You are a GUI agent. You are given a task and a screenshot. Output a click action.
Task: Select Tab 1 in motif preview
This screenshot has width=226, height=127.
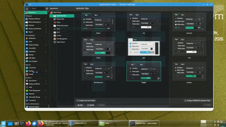(177, 40)
